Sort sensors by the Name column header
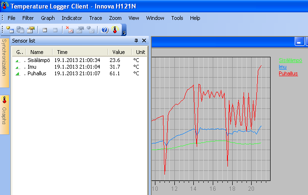The height and width of the screenshot is (195, 308). (x=37, y=52)
